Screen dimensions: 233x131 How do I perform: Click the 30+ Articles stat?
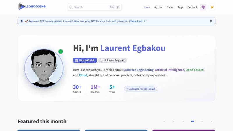coord(77,89)
